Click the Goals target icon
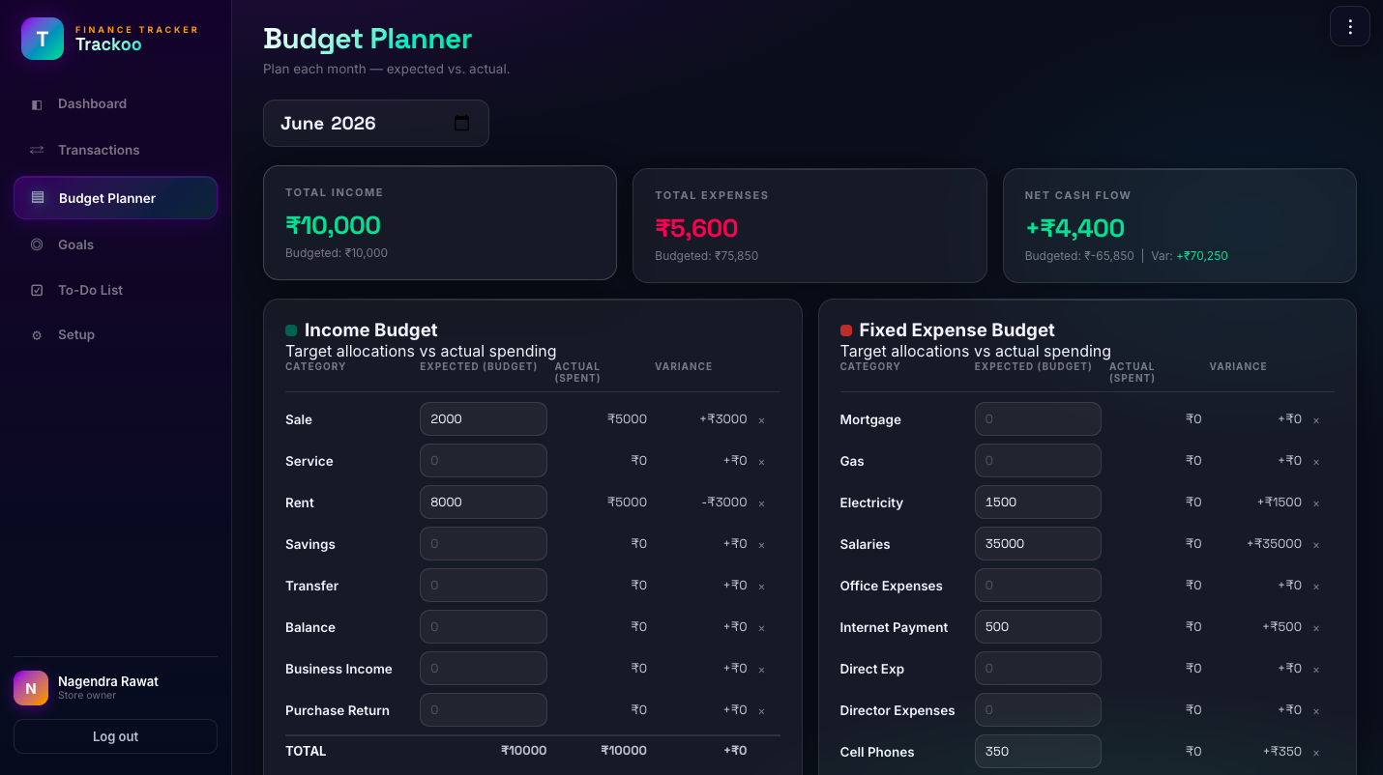 tap(37, 244)
